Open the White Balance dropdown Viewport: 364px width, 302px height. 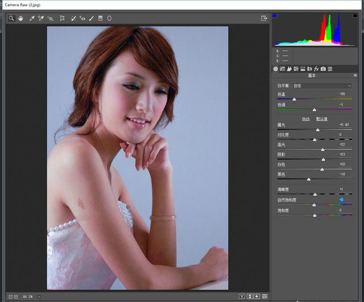pos(322,86)
